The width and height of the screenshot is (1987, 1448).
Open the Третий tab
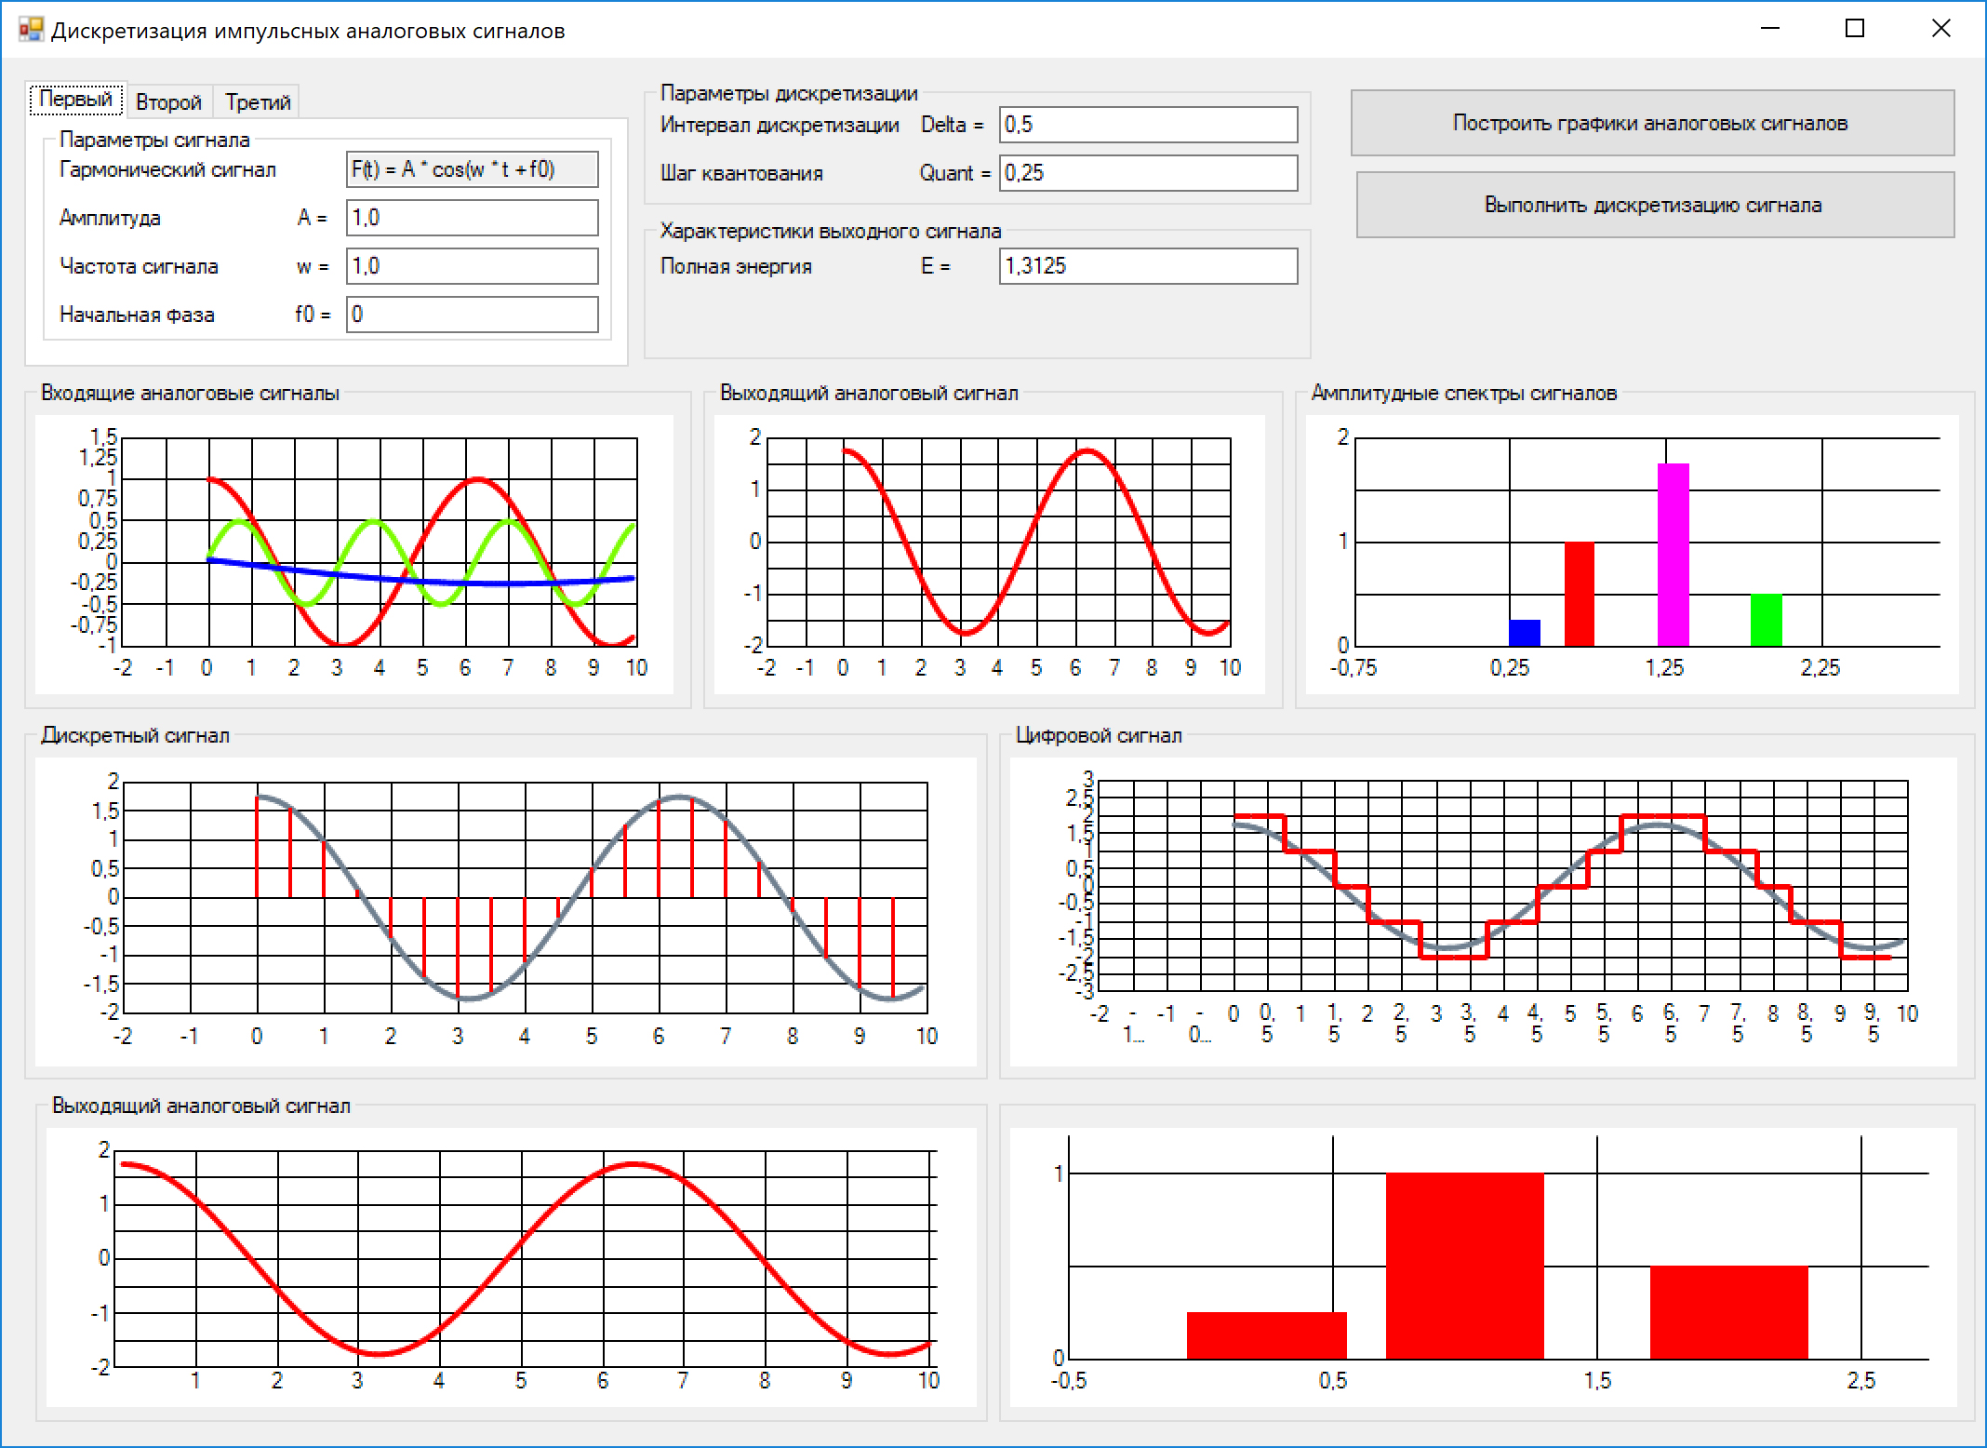tap(258, 102)
